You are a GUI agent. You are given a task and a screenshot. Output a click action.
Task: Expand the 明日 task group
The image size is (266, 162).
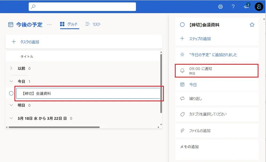pos(11,105)
